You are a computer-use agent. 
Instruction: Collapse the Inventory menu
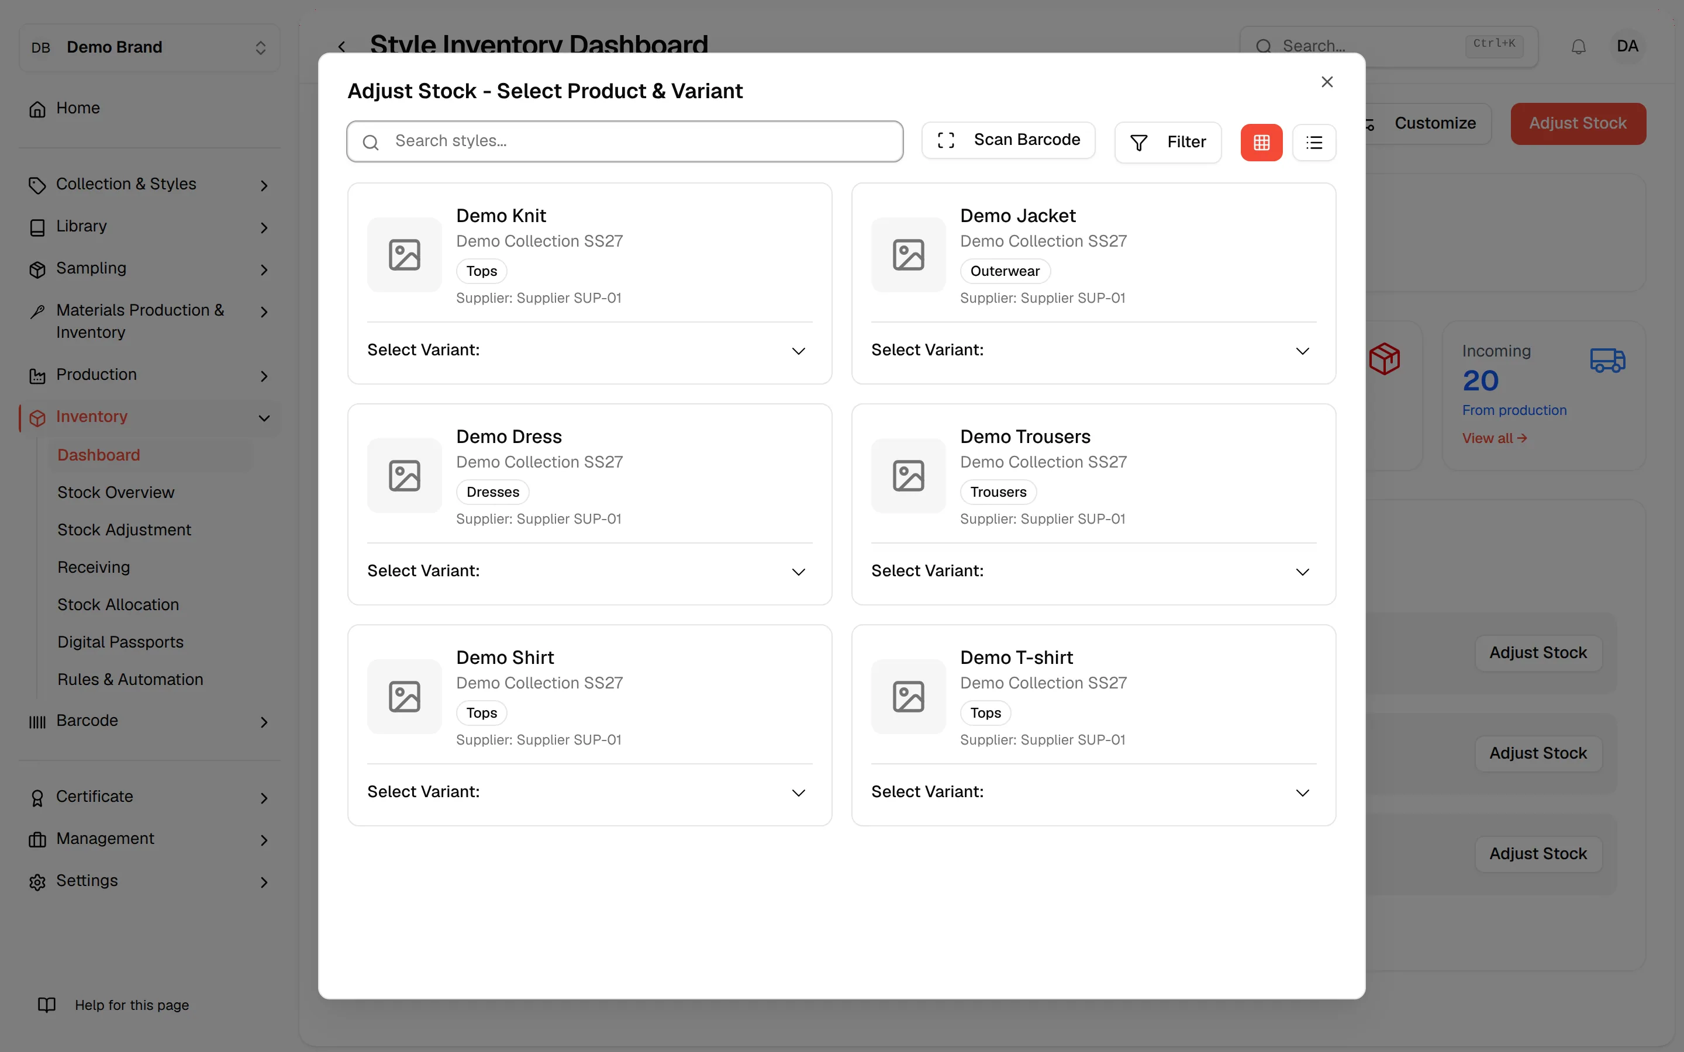pyautogui.click(x=150, y=417)
